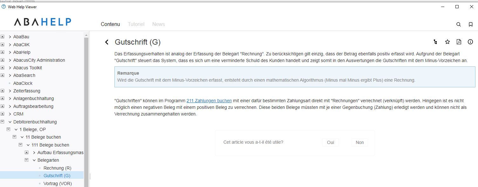The height and width of the screenshot is (187, 478).
Task: Click the back arrow beside Gutschrift (G)
Action: point(107,42)
